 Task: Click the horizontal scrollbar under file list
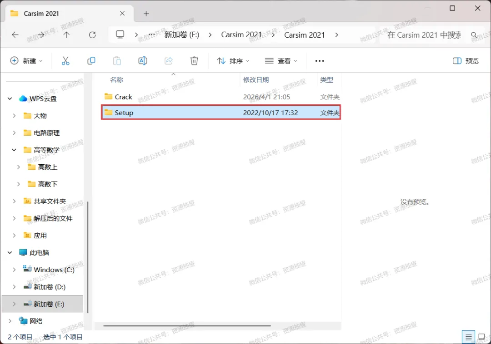click(187, 325)
